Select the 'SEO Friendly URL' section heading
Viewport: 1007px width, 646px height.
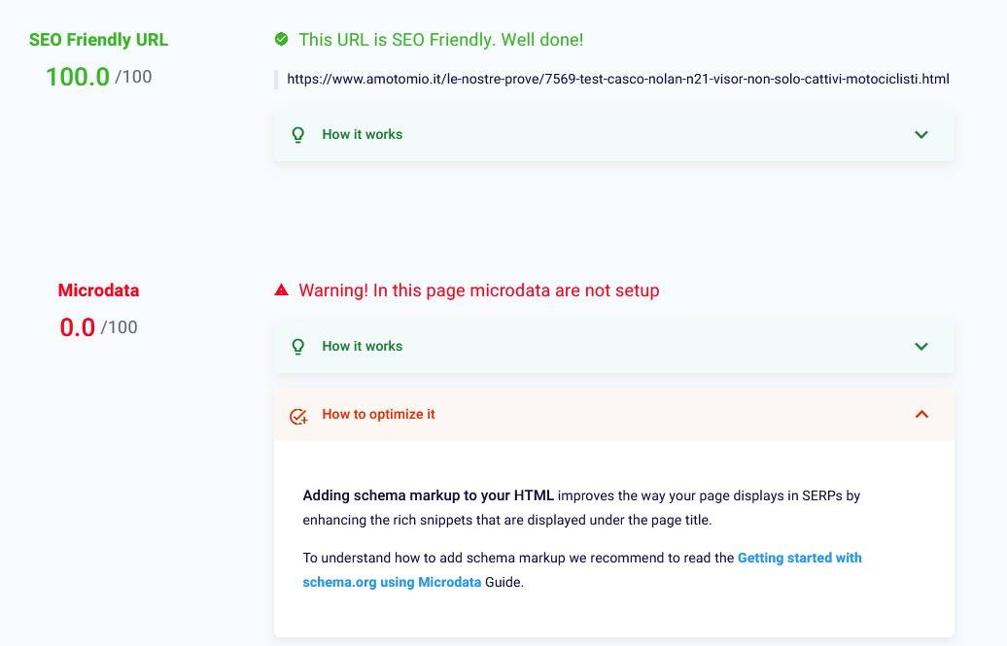click(98, 40)
